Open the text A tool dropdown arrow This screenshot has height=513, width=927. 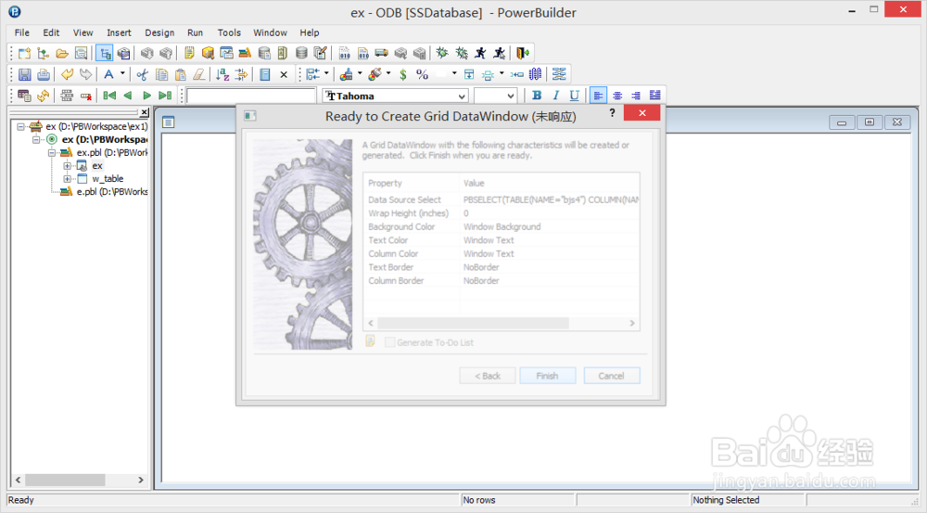(123, 74)
